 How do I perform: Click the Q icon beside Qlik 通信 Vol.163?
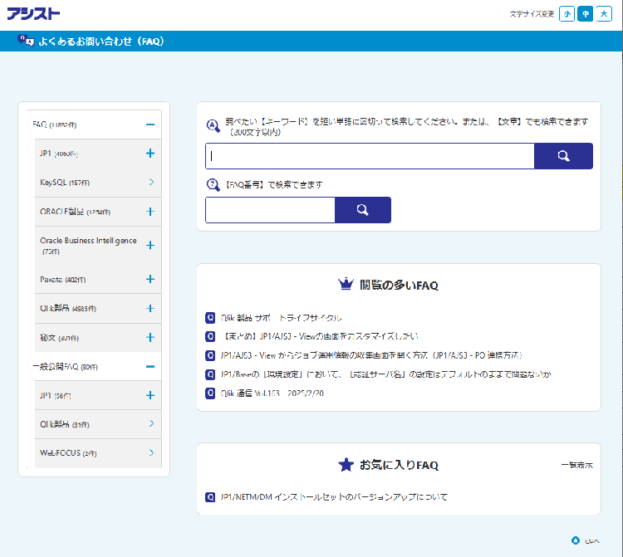pos(210,393)
